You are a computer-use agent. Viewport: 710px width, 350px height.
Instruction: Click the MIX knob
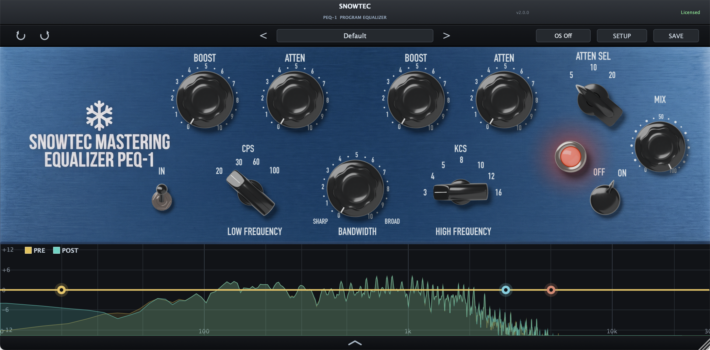[660, 147]
